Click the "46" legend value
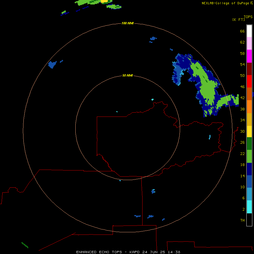The width and height of the screenshot is (254, 254). click(242, 87)
